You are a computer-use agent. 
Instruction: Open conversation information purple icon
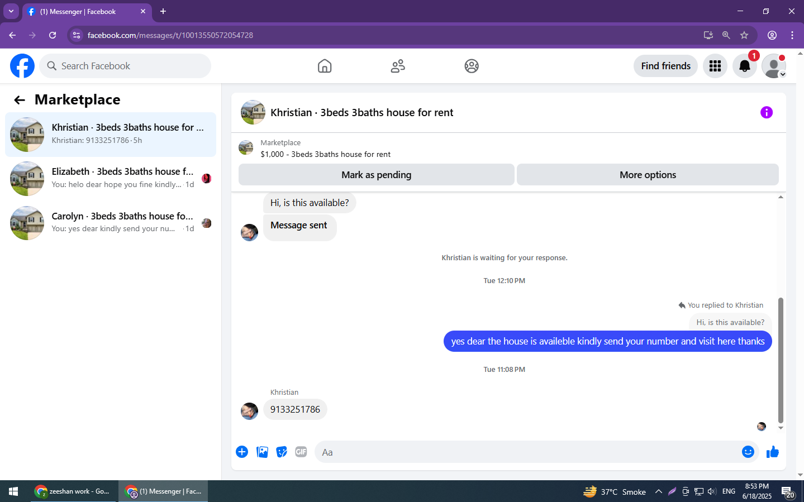click(x=767, y=112)
